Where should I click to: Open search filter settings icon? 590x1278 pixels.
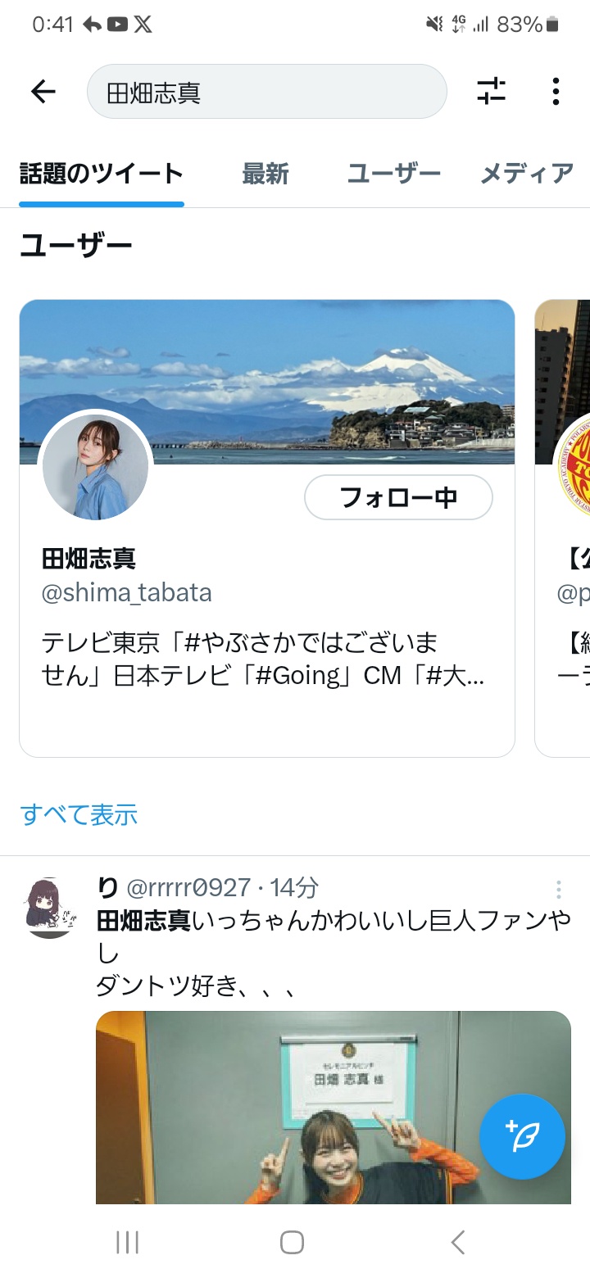click(492, 92)
